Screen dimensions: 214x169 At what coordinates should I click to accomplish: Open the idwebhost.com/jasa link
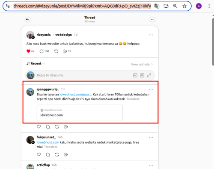[76, 95]
